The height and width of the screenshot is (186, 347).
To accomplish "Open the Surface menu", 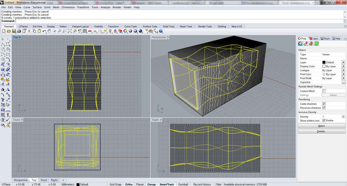I will coord(37,7).
